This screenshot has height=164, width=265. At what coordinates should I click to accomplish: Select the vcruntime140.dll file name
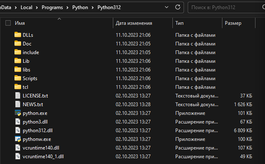tap(41, 148)
